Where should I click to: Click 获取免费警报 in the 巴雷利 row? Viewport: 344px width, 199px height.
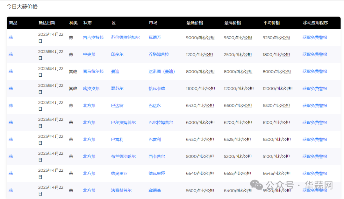[x=315, y=140]
